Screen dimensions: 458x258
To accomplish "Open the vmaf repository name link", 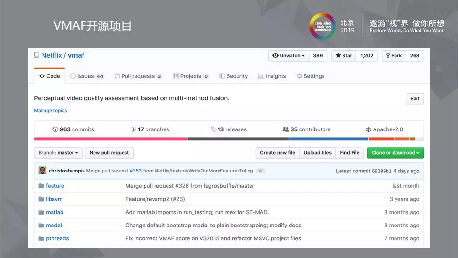I will click(76, 55).
